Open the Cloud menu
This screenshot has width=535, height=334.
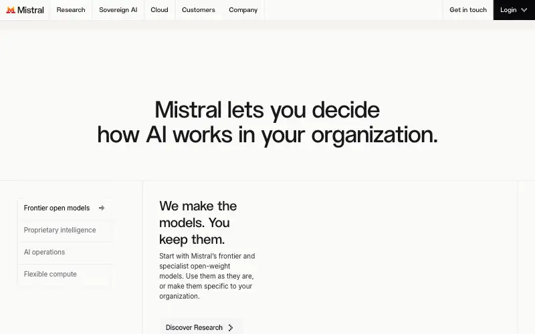point(159,10)
